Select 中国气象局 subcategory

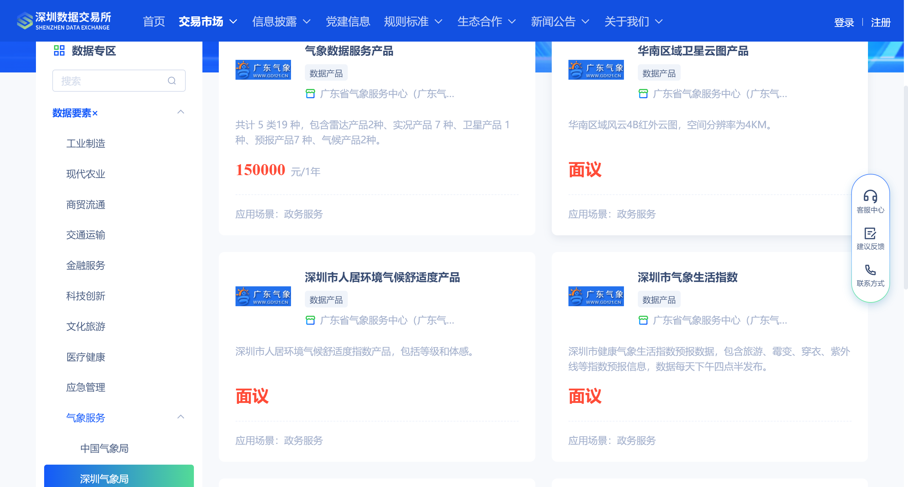point(104,448)
